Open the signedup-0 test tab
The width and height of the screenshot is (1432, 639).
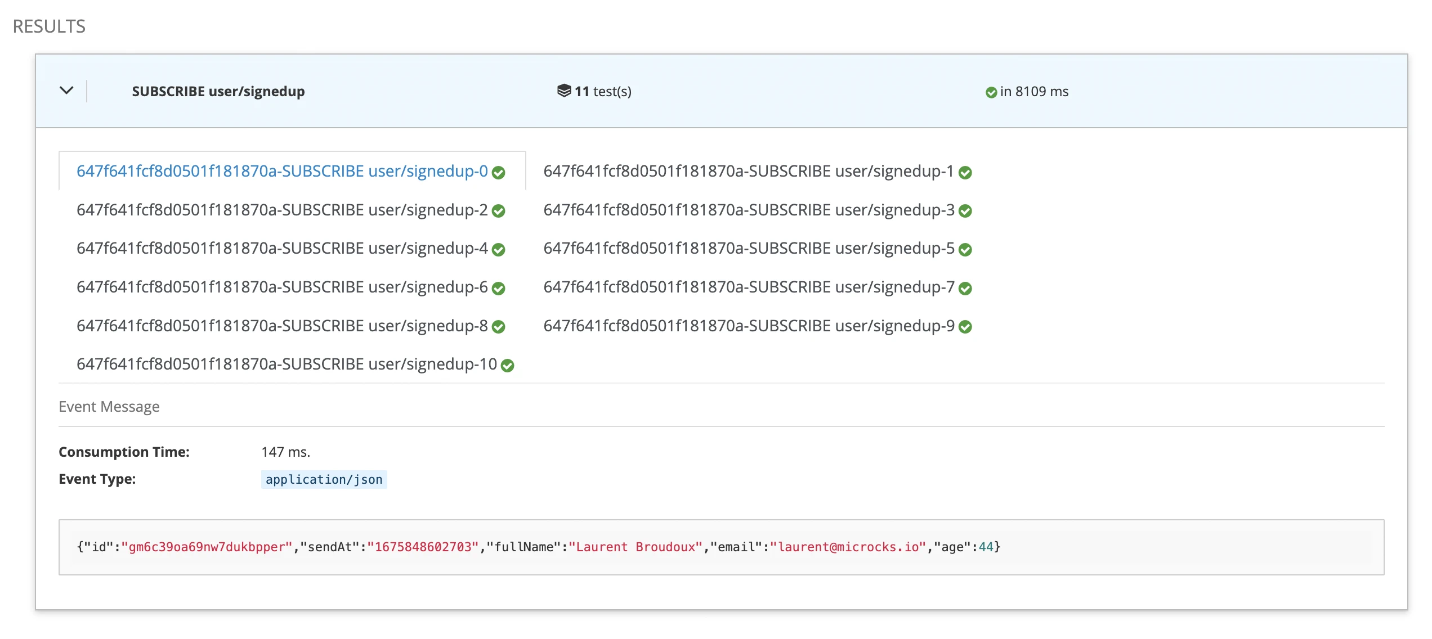pos(281,171)
